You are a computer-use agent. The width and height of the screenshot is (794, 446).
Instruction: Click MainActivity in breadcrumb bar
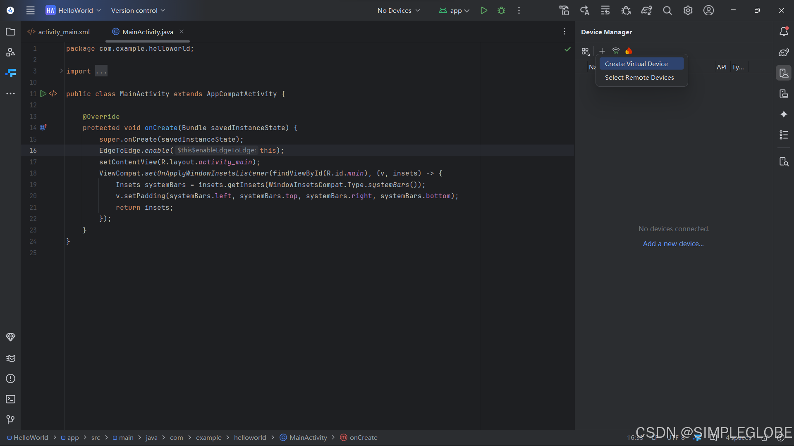308,437
